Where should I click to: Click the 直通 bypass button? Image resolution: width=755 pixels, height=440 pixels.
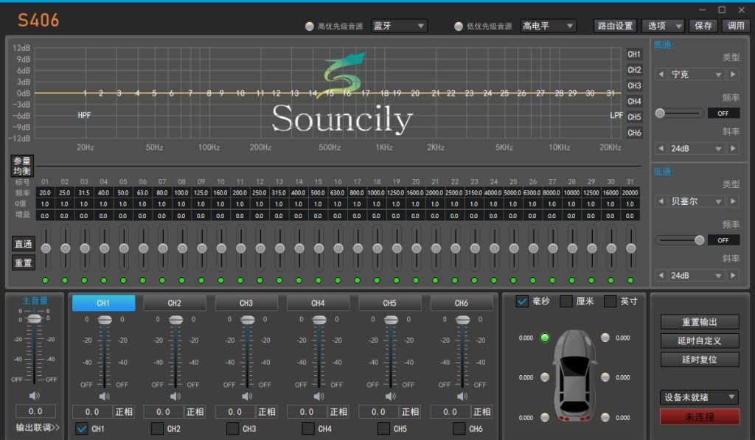23,244
